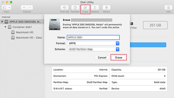Add a volume with the plus button
Viewport: 174px width, 98px height.
(x=24, y=7)
